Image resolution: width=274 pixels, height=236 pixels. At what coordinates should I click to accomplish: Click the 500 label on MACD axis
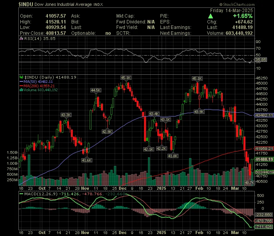click(261, 196)
